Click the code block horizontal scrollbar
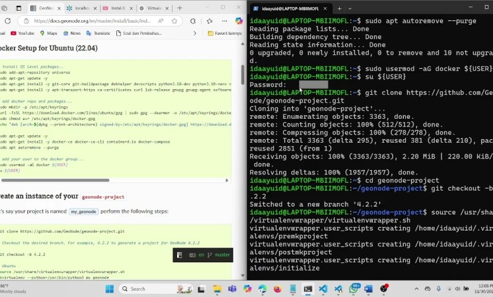 point(56,180)
